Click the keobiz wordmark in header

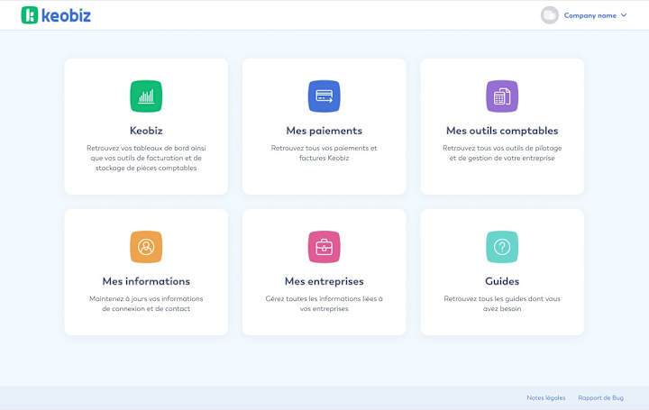click(66, 15)
